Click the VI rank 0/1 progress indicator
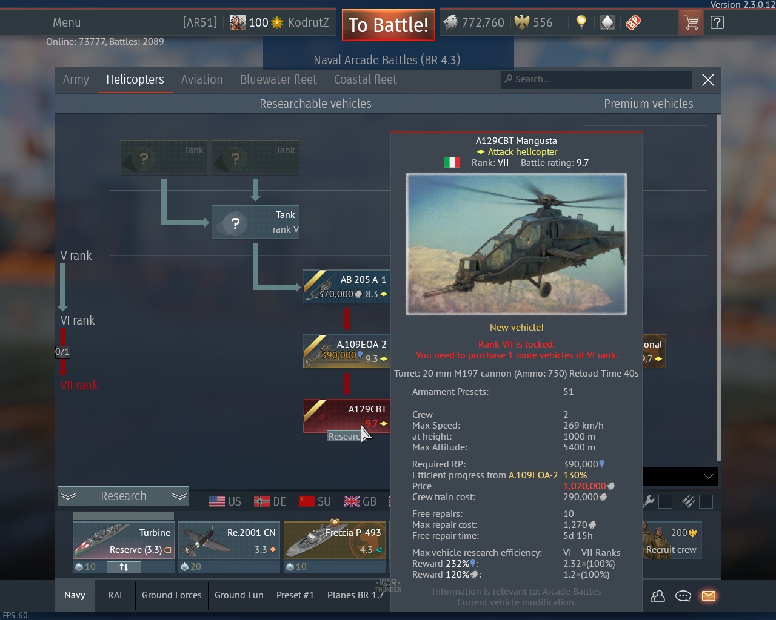 tap(62, 352)
